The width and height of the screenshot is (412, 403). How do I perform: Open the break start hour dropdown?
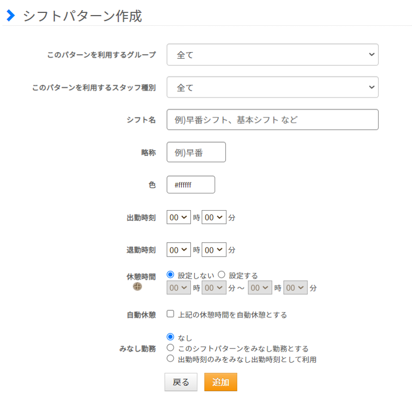(178, 288)
